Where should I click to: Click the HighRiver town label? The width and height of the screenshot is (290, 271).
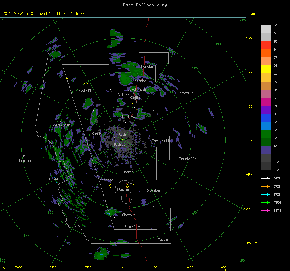point(134,226)
